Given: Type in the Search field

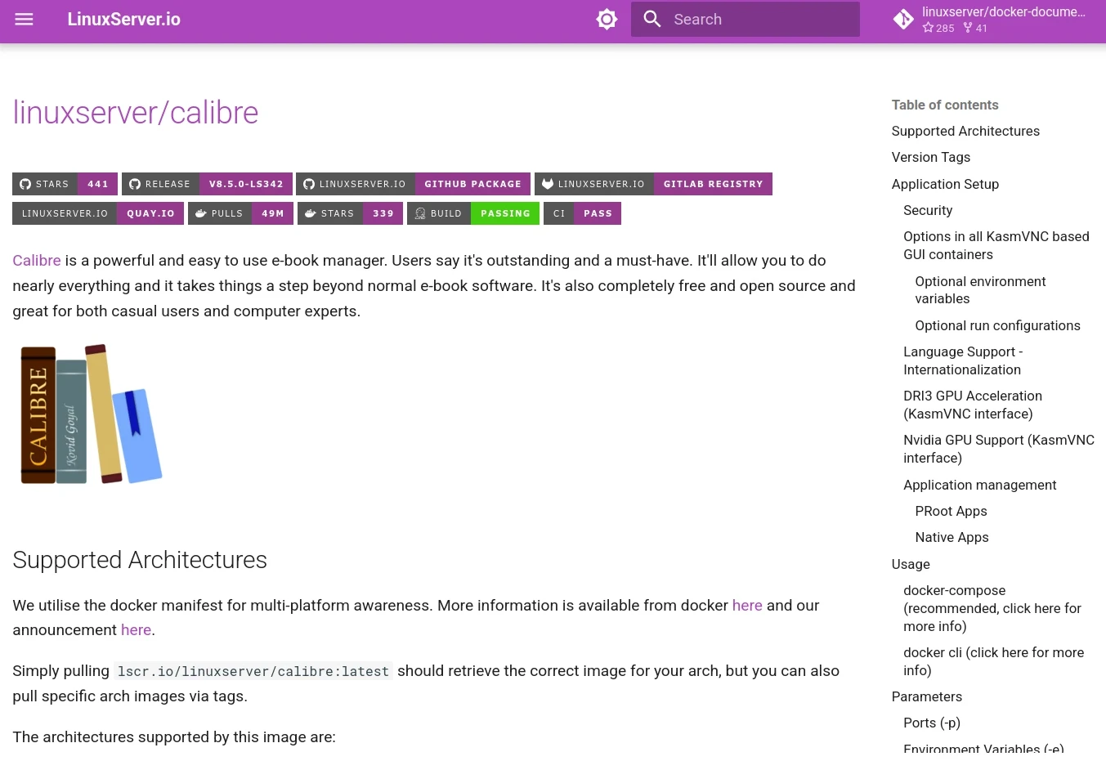Looking at the screenshot, I should click(760, 20).
